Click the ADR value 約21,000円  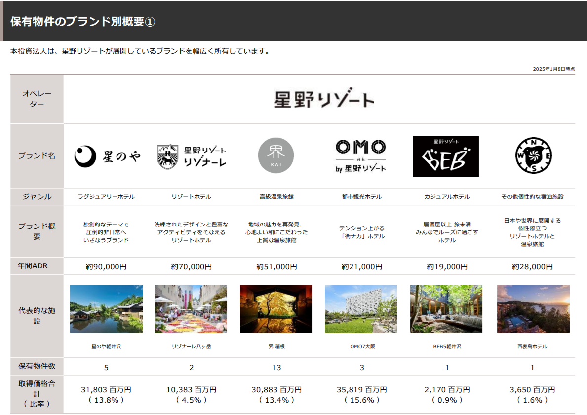[362, 267]
